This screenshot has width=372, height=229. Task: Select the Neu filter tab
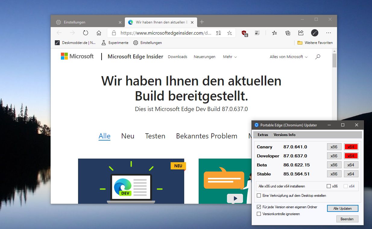point(128,136)
